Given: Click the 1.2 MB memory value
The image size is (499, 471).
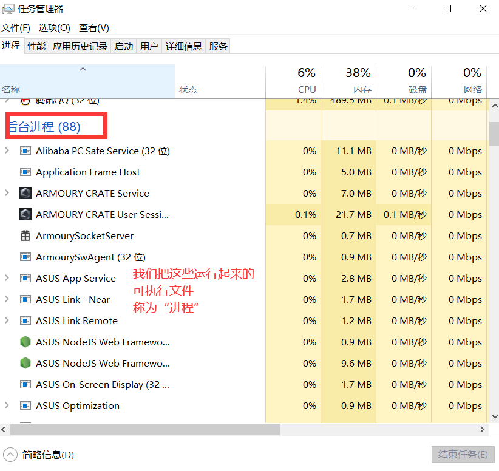Looking at the screenshot, I should (356, 320).
